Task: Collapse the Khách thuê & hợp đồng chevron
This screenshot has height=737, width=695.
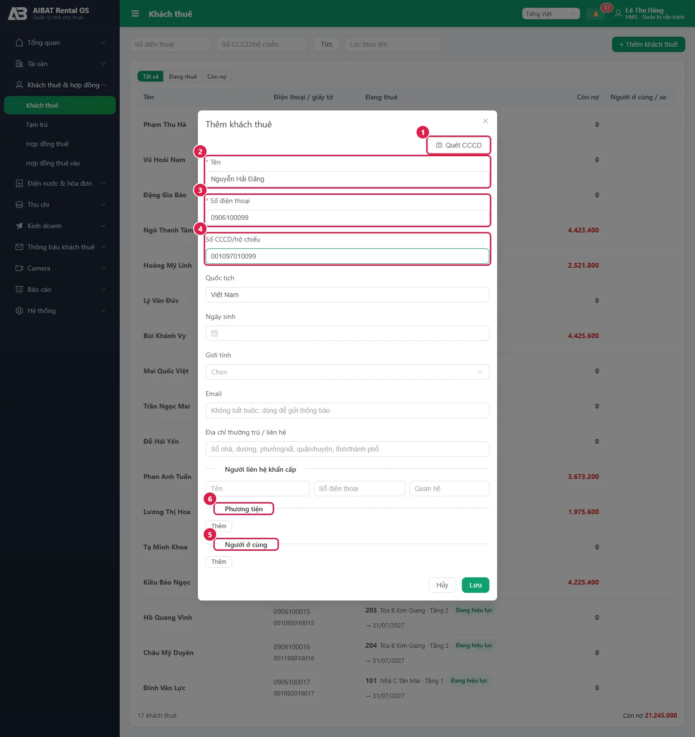Action: [103, 85]
